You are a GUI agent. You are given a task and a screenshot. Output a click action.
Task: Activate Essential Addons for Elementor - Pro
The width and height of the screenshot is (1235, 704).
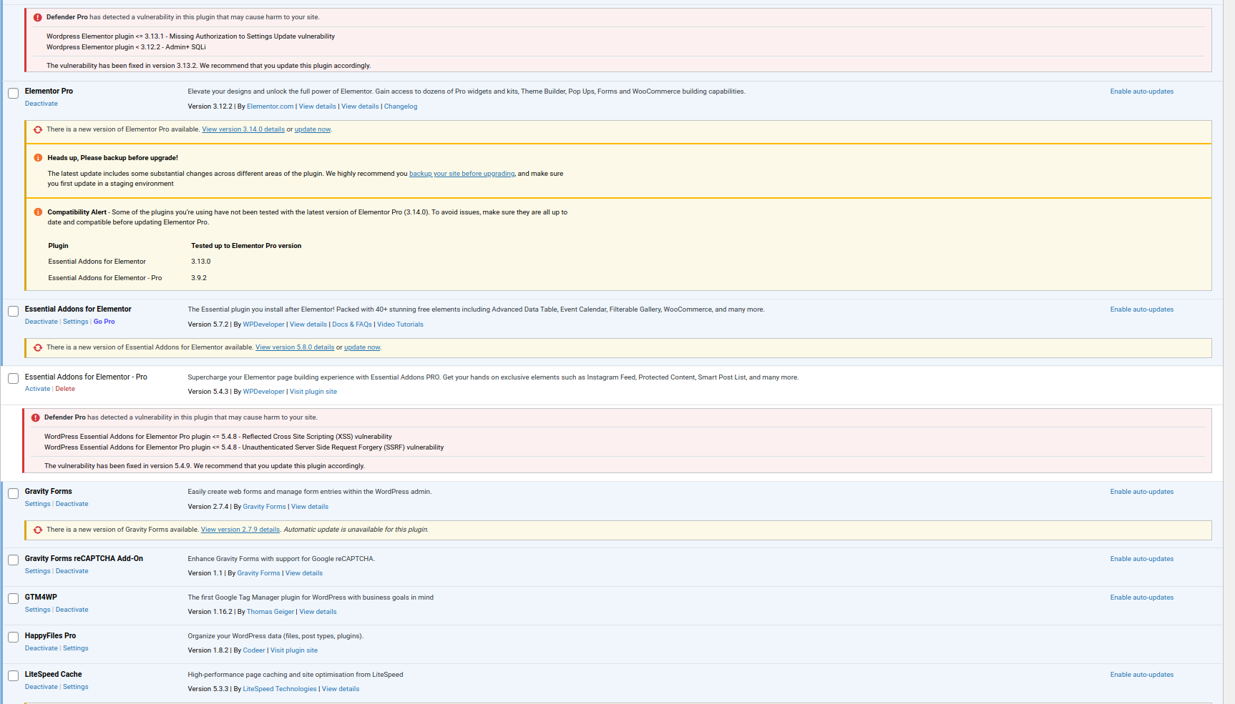click(37, 389)
